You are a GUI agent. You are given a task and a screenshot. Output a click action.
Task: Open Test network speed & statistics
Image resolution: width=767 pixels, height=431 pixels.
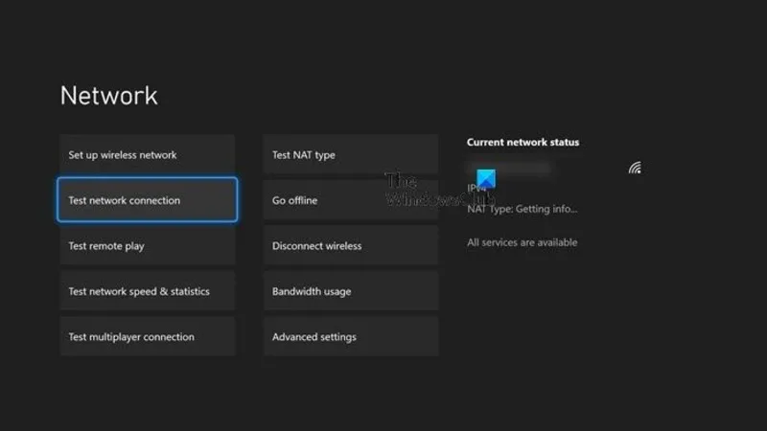pos(148,291)
